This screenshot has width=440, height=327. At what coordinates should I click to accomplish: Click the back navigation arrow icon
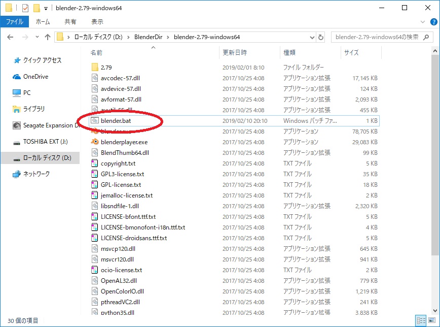pyautogui.click(x=10, y=37)
